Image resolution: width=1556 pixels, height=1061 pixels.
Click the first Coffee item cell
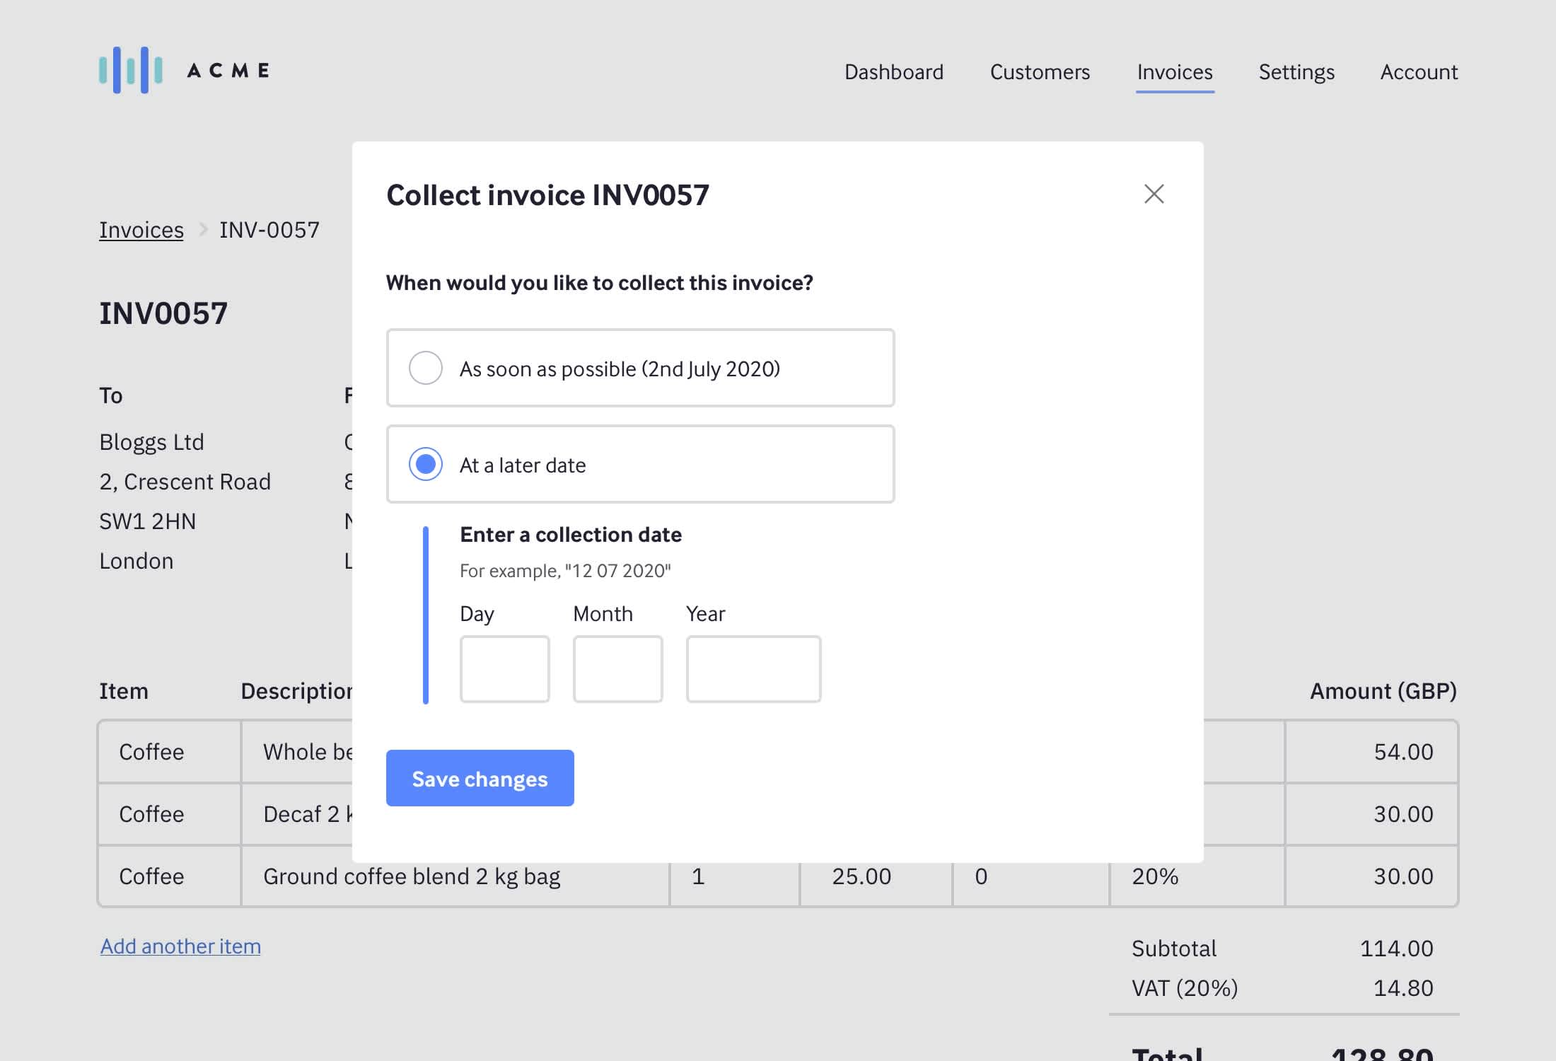(151, 751)
